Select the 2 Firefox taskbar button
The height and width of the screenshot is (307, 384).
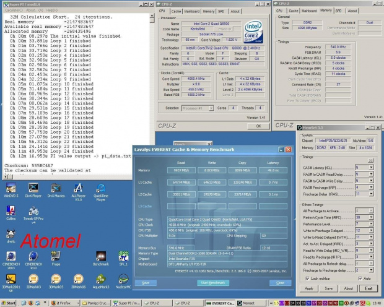65,303
